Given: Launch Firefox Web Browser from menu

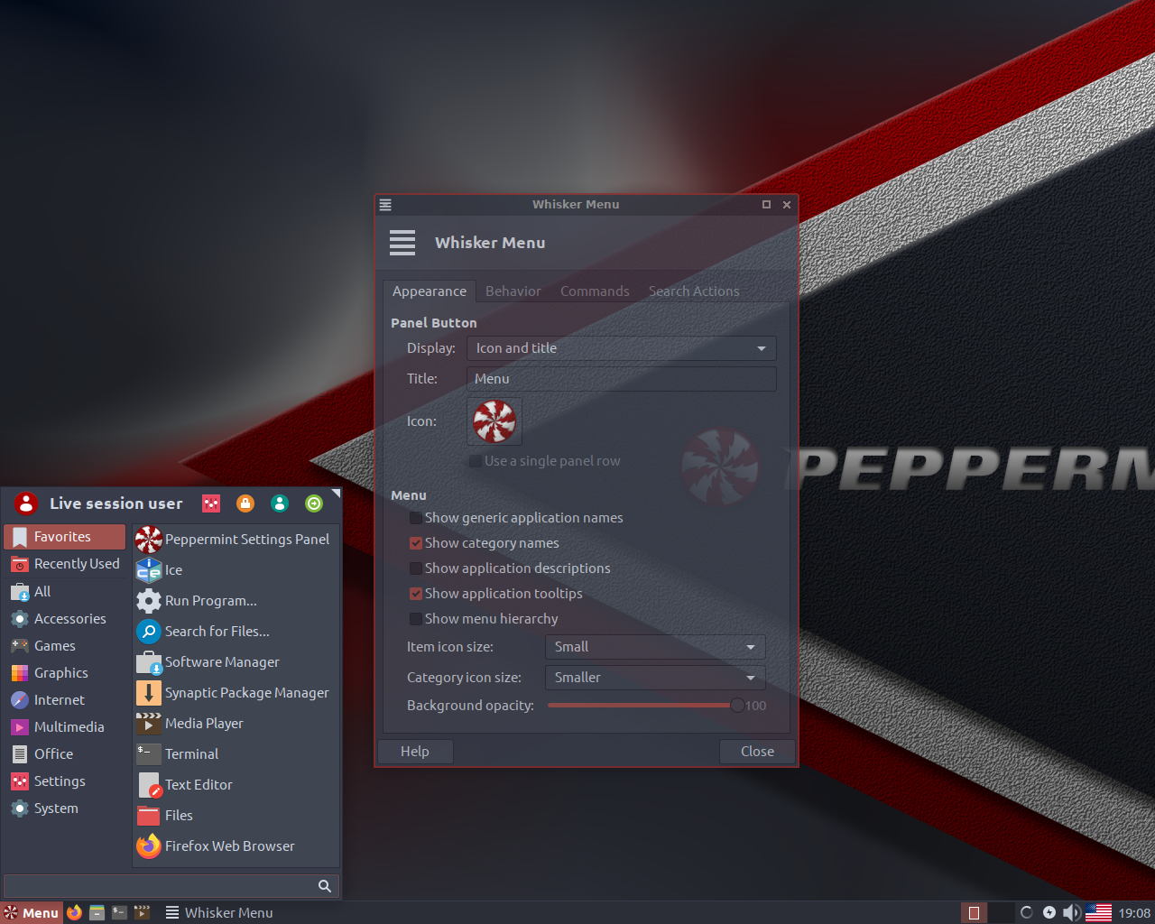Looking at the screenshot, I should click(x=236, y=846).
